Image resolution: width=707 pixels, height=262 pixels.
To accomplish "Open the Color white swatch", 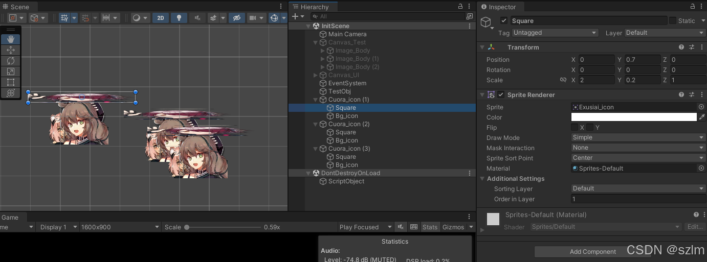I will (x=634, y=117).
